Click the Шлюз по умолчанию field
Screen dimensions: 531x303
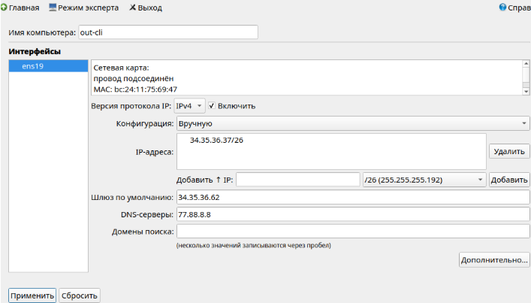pos(353,197)
